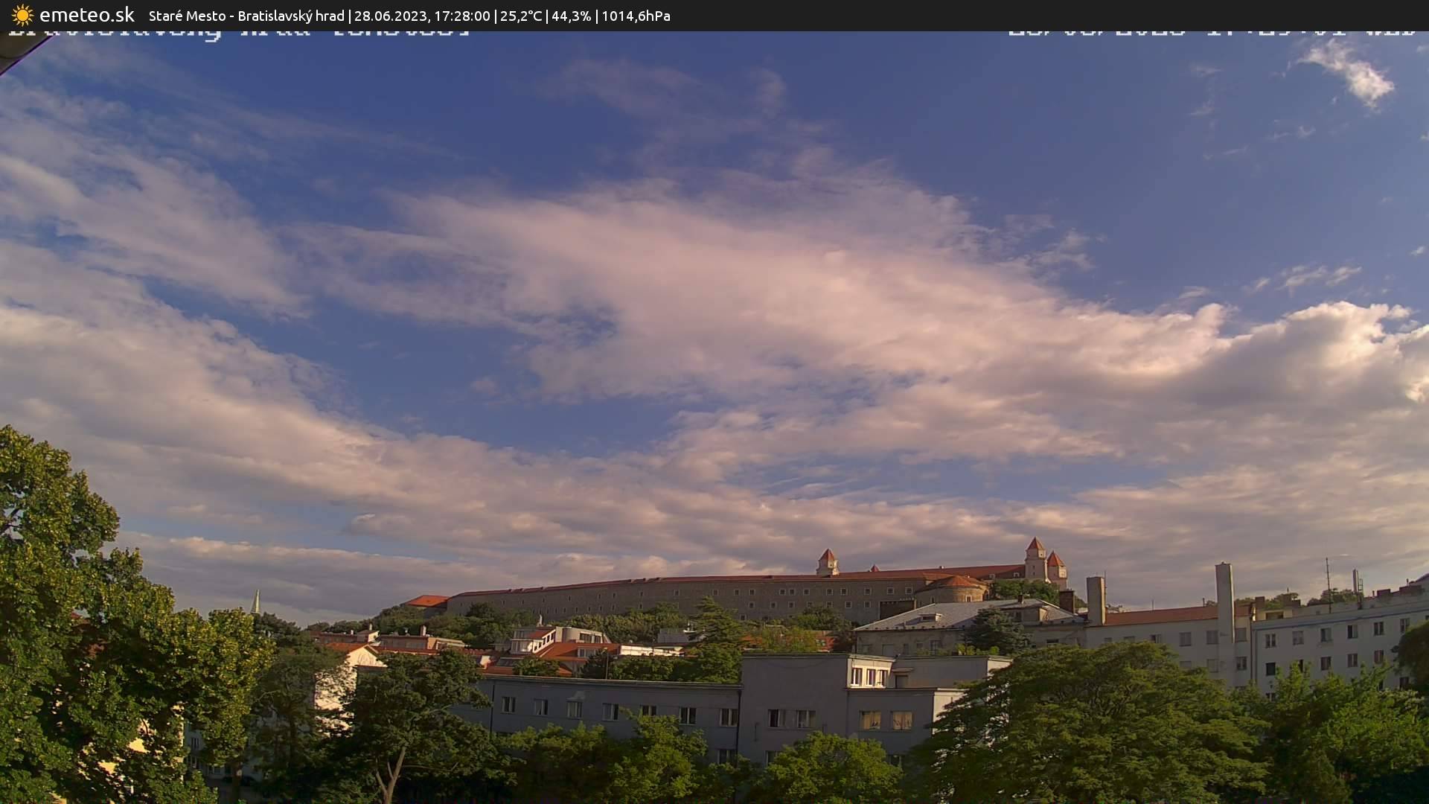
Task: Open emeteo.sk via its header wordmark
Action: click(x=87, y=15)
